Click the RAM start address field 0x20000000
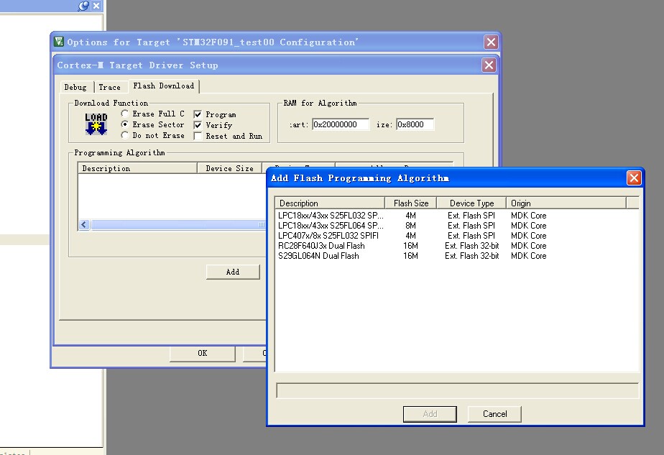Viewport: 664px width, 455px height. [x=341, y=124]
